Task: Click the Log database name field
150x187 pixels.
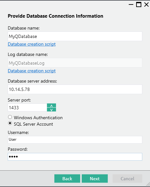Action: (x=75, y=63)
